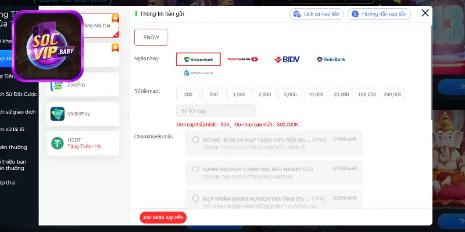Click the ZaloPay icon
This screenshot has width=465, height=232.
pos(56,85)
